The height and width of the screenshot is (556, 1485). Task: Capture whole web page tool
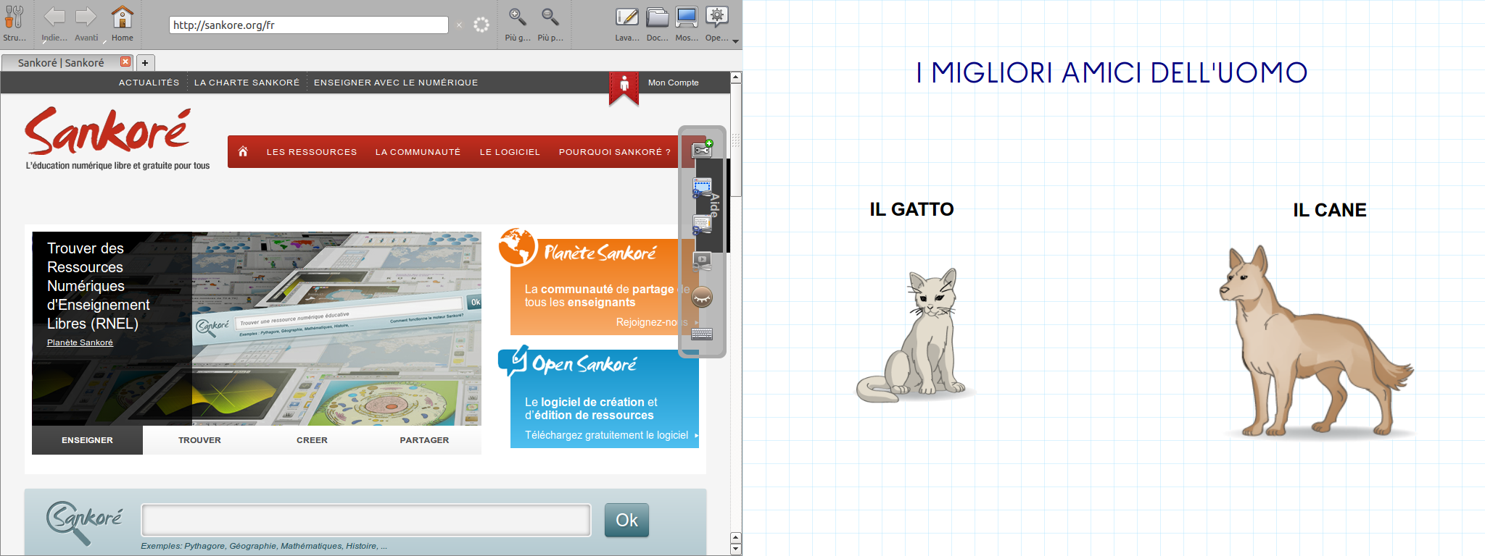[702, 224]
